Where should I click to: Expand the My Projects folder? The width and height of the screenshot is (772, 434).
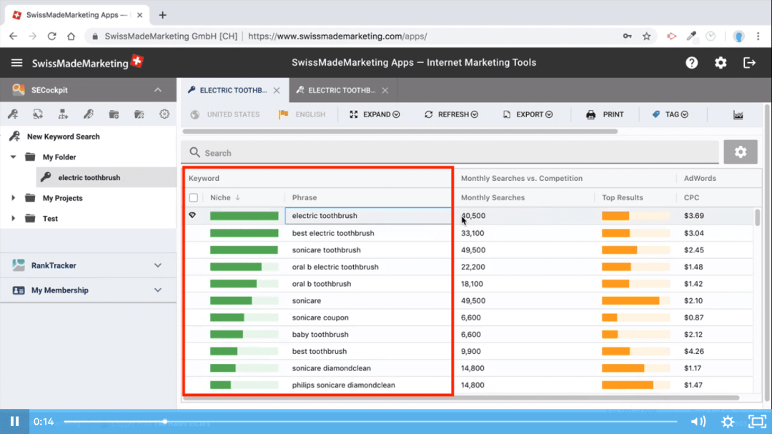coord(14,198)
